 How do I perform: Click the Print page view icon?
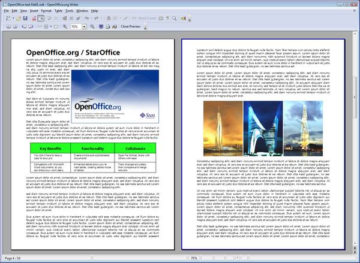(x=107, y=26)
